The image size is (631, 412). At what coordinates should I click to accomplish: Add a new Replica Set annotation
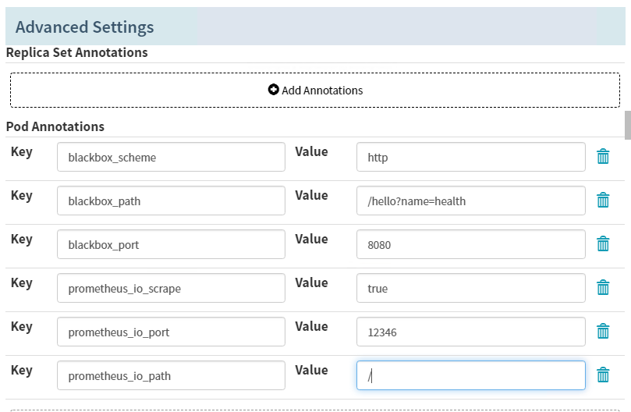[315, 90]
